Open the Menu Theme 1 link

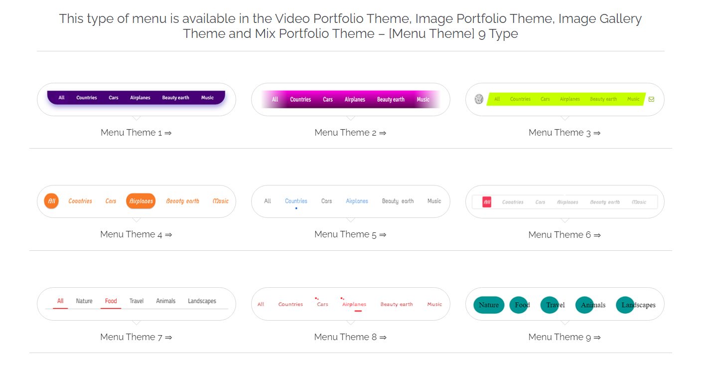coord(136,133)
